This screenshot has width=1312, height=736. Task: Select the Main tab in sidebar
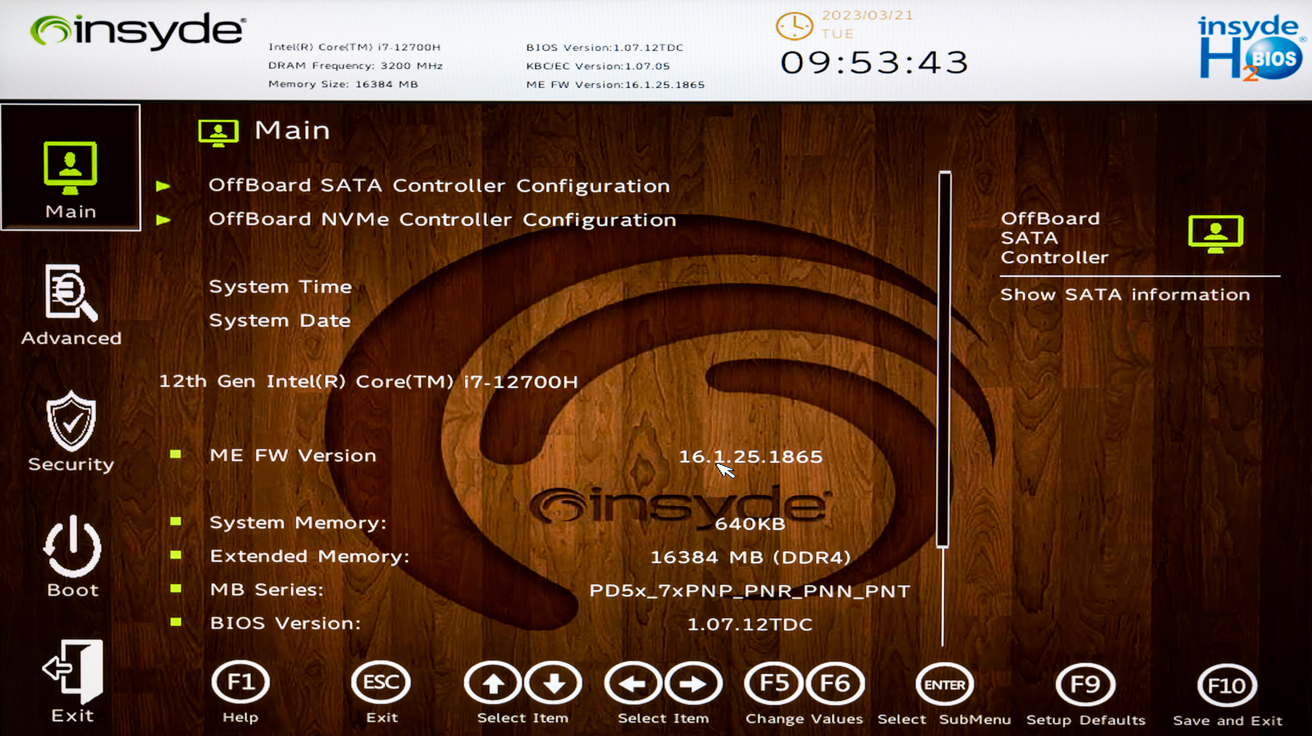pos(71,168)
